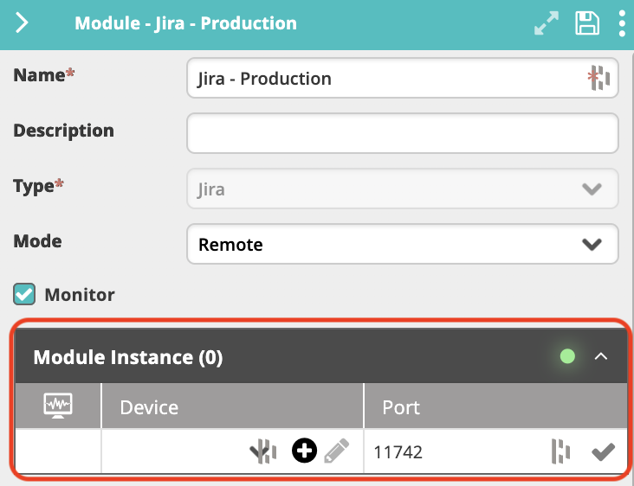Click the black plus icon in Device cell
The width and height of the screenshot is (634, 486).
pyautogui.click(x=304, y=450)
